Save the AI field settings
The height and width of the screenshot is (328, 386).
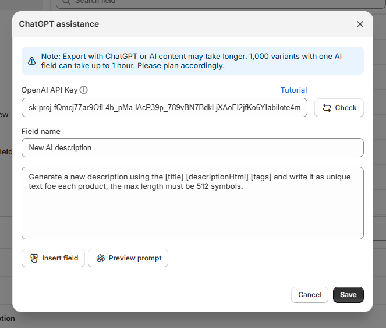[348, 295]
